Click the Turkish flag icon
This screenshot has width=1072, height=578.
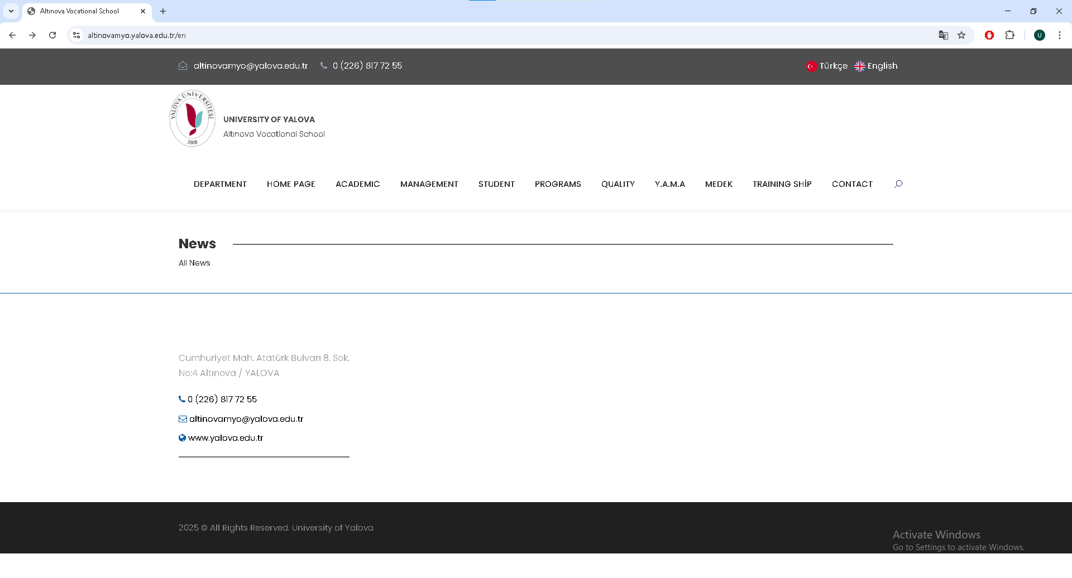click(x=811, y=66)
